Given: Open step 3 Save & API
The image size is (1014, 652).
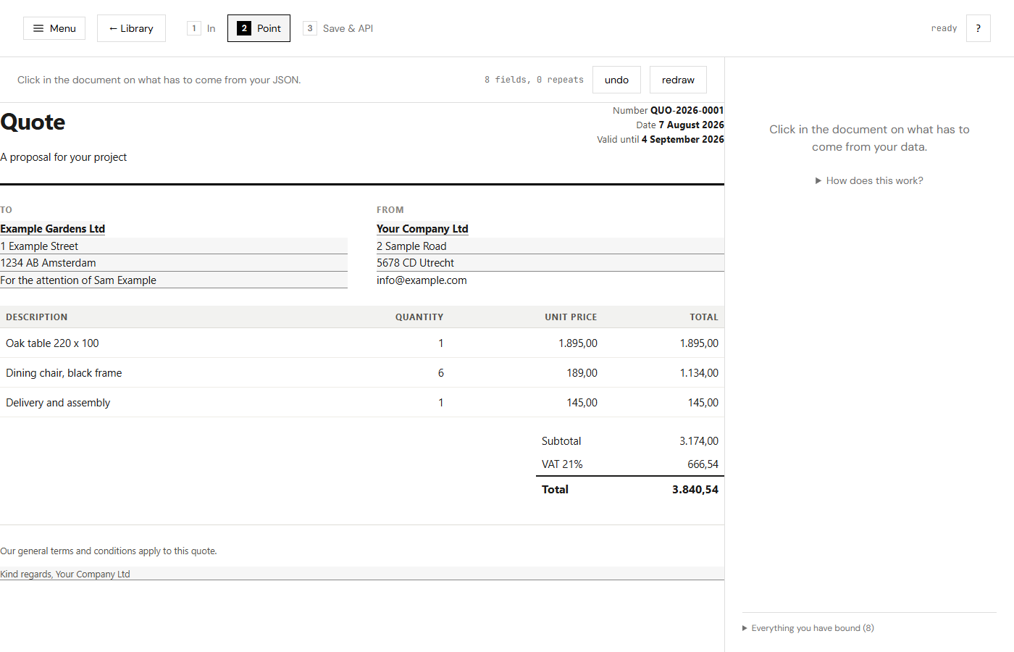Looking at the screenshot, I should 339,28.
